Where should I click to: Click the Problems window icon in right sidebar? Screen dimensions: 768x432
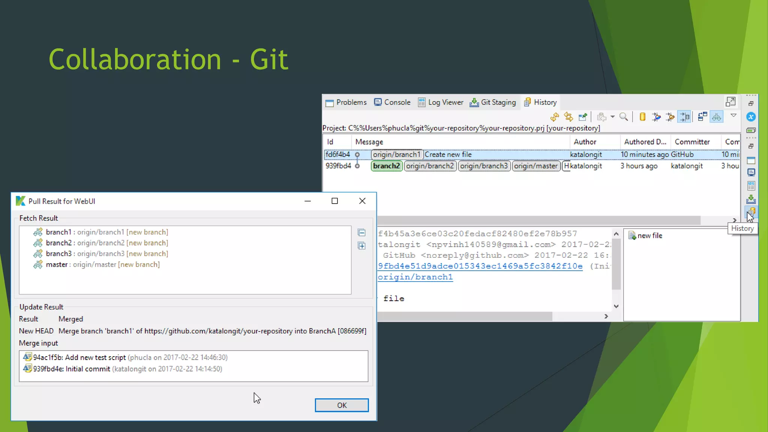(x=751, y=160)
